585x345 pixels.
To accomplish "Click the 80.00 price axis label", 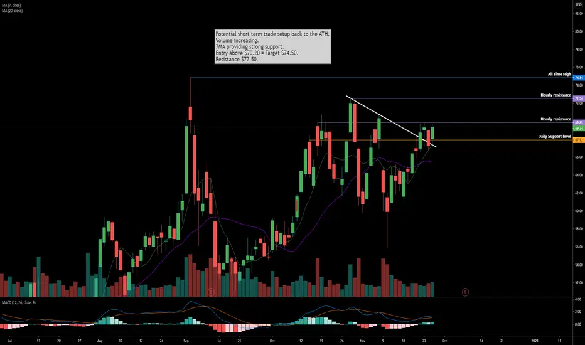I will point(579,32).
